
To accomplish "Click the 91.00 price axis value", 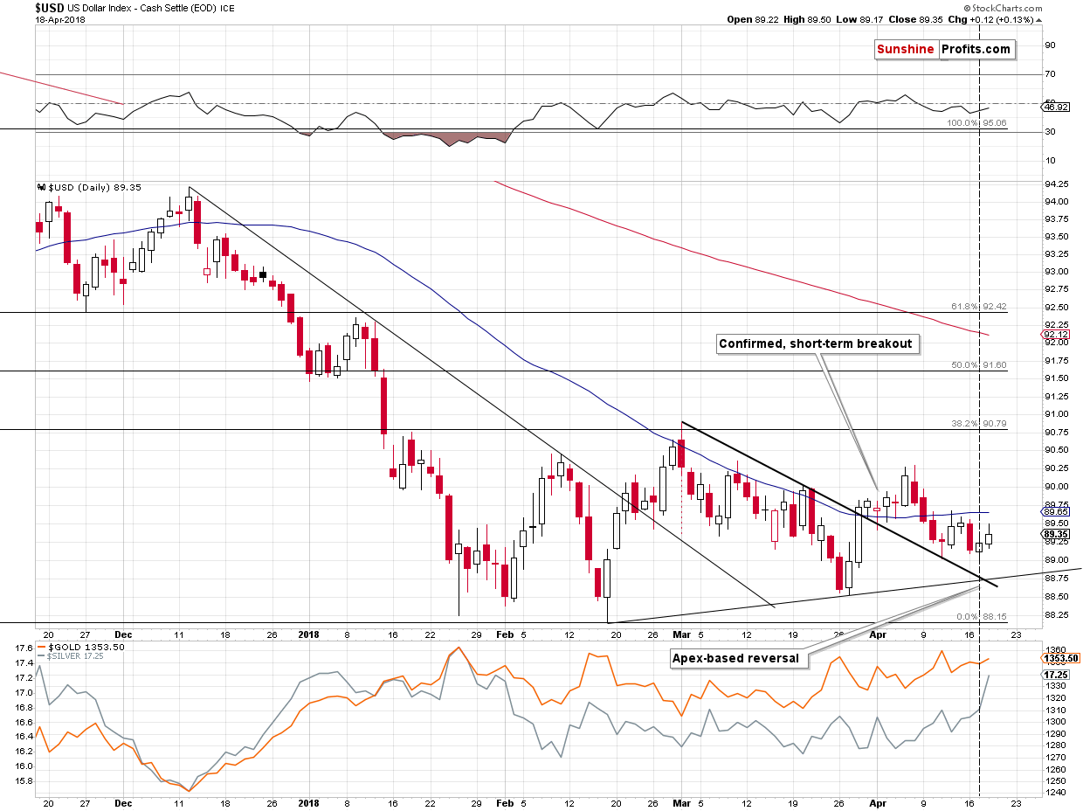I will pyautogui.click(x=1055, y=414).
